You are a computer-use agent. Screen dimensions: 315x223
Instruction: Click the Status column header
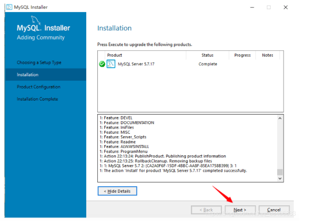208,55
